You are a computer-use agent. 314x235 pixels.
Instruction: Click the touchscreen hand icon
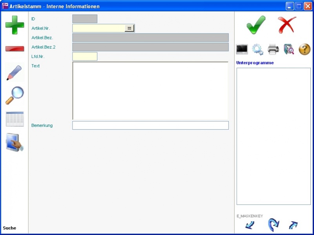15,142
